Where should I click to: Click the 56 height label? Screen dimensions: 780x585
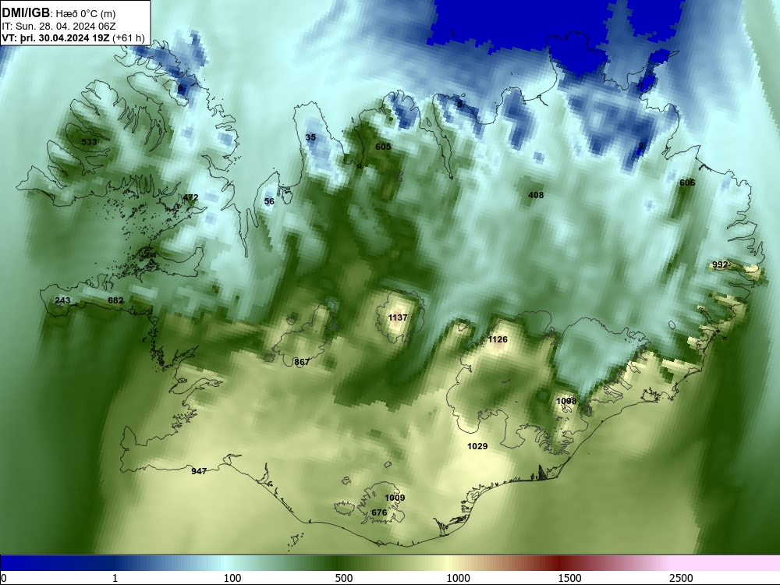click(x=269, y=201)
